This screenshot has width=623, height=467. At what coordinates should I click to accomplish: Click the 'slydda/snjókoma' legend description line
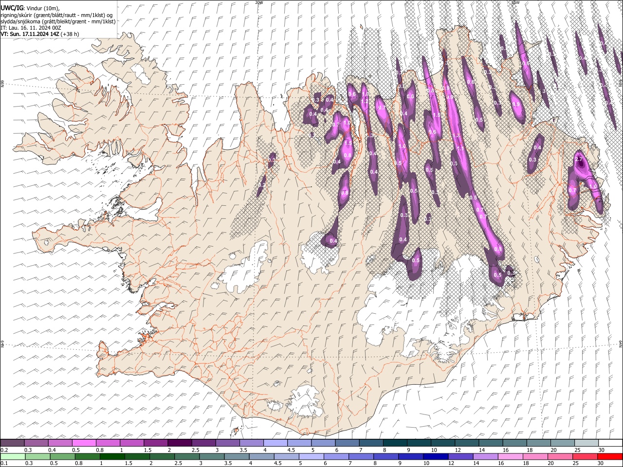(x=58, y=21)
